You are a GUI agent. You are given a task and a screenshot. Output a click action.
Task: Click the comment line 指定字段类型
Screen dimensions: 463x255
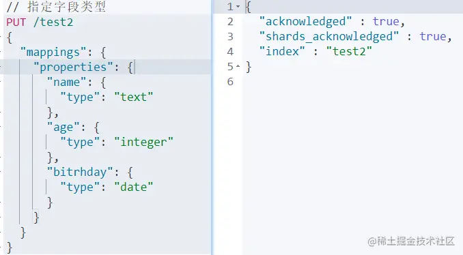coord(56,7)
